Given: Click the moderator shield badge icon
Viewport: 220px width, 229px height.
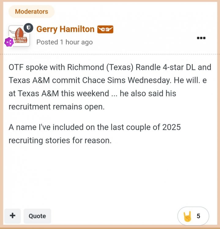Looking at the screenshot, I should click(28, 28).
